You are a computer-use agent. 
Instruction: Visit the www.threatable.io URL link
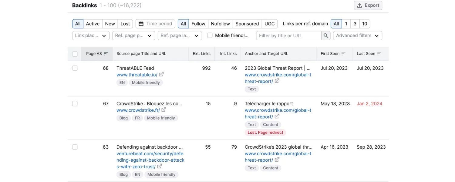(x=137, y=74)
